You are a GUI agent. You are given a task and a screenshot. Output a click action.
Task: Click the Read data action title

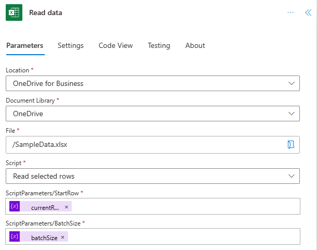pyautogui.click(x=46, y=12)
